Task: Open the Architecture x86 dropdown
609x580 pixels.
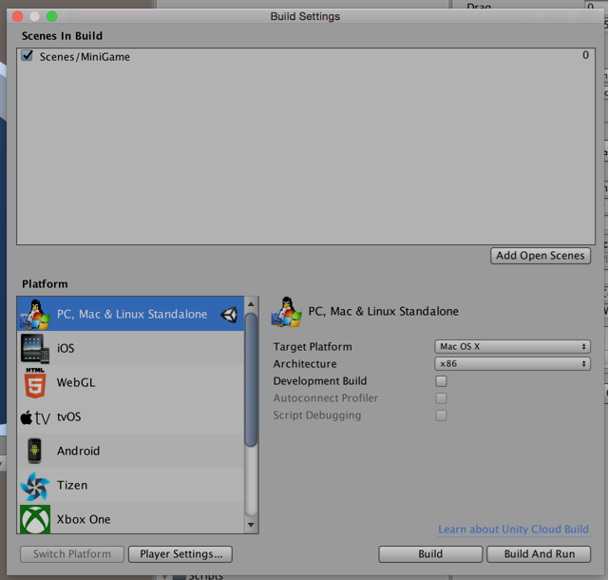Action: click(x=512, y=364)
